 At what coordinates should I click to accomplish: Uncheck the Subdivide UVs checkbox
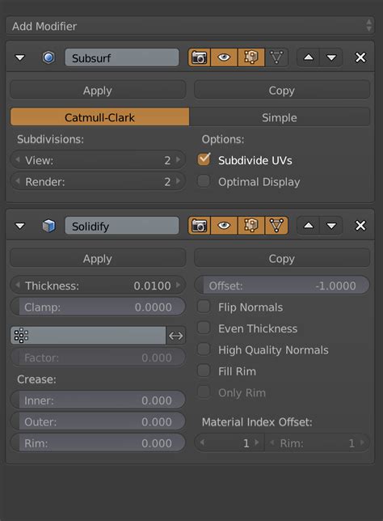[204, 159]
